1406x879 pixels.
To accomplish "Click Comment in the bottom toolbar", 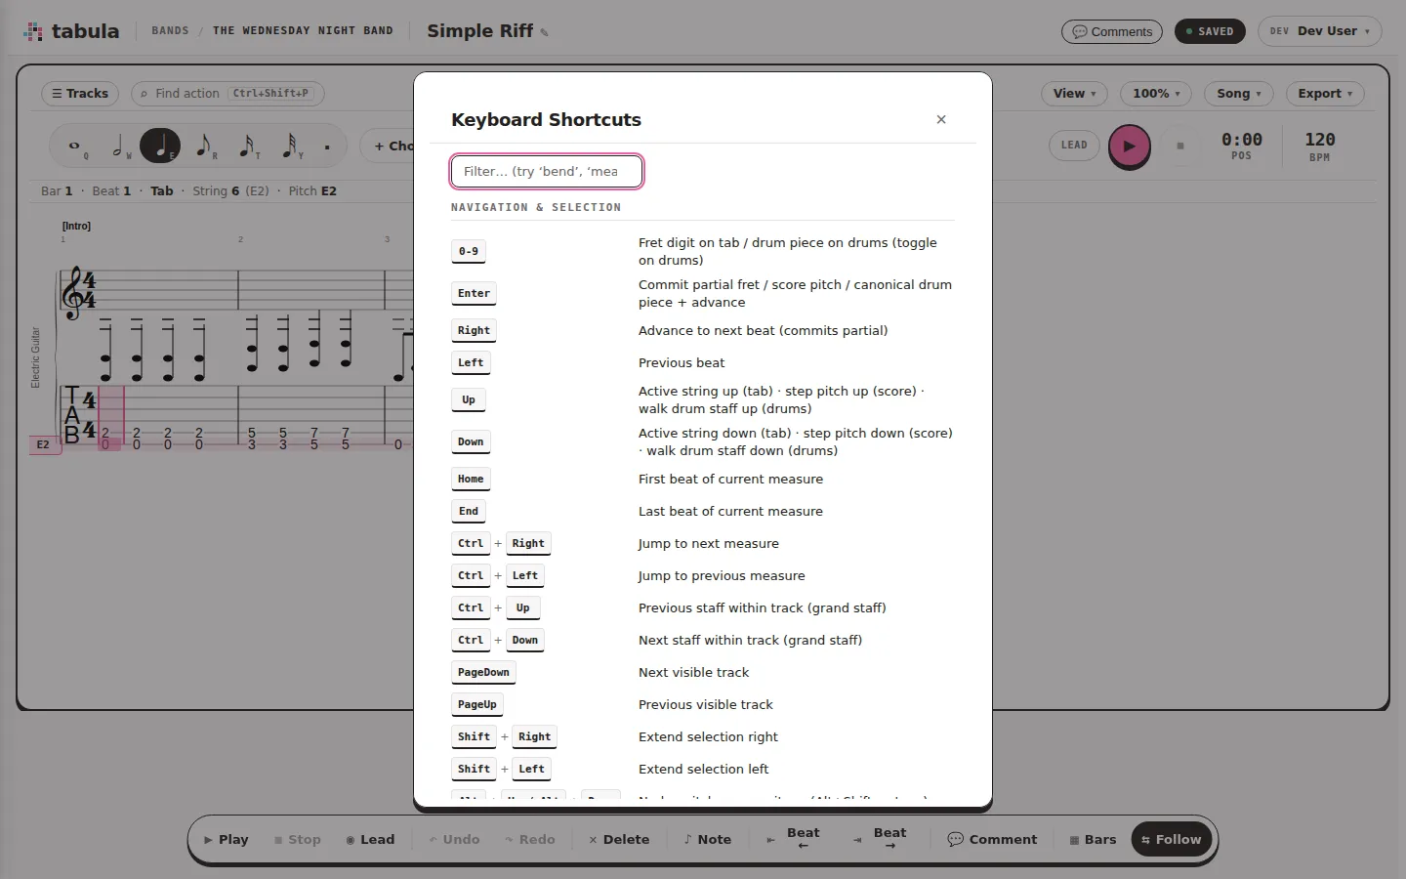I will (x=992, y=840).
